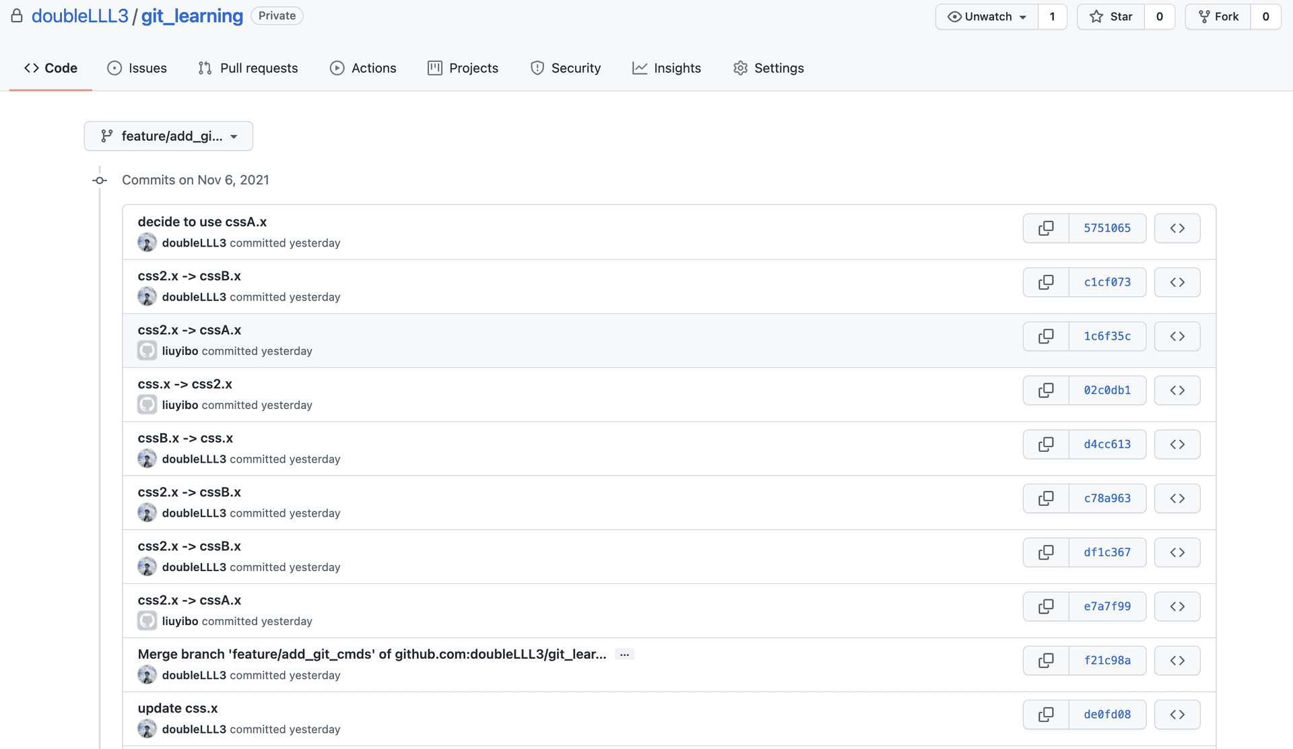Open the Insights tab

[667, 68]
